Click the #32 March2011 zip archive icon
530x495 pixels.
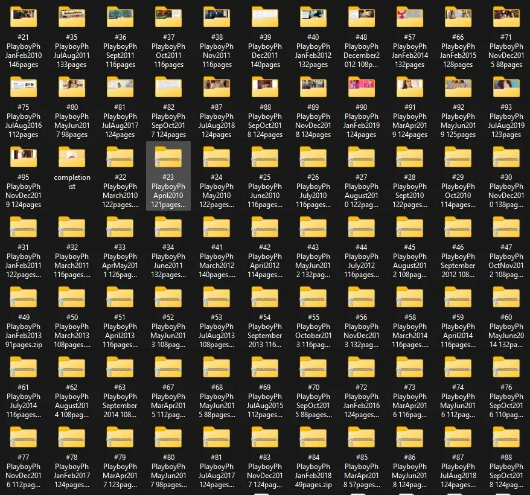click(72, 227)
